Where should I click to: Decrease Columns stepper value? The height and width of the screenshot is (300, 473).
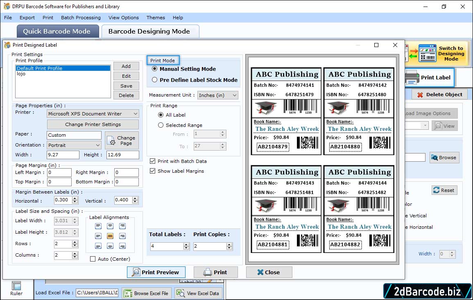coord(75,257)
